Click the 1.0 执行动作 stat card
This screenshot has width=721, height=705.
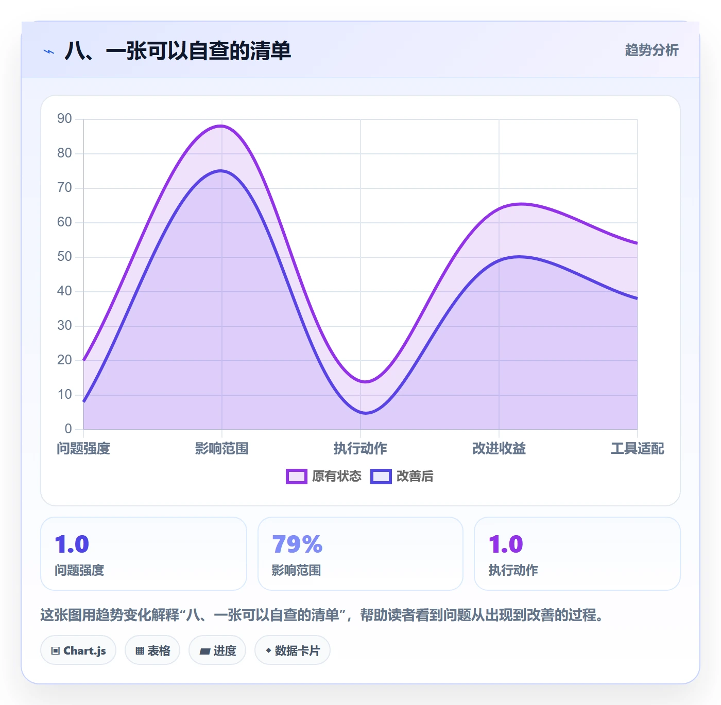(577, 554)
